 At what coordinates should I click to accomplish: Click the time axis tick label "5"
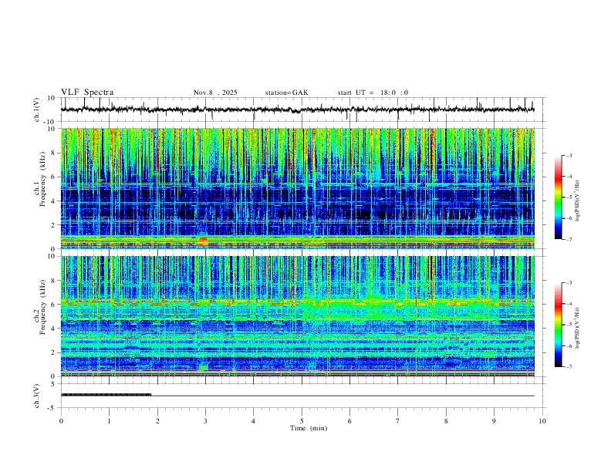point(302,421)
